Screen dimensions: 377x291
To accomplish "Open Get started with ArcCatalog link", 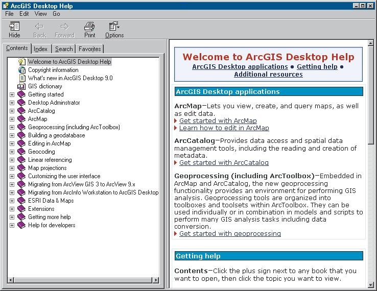I will [224, 163].
